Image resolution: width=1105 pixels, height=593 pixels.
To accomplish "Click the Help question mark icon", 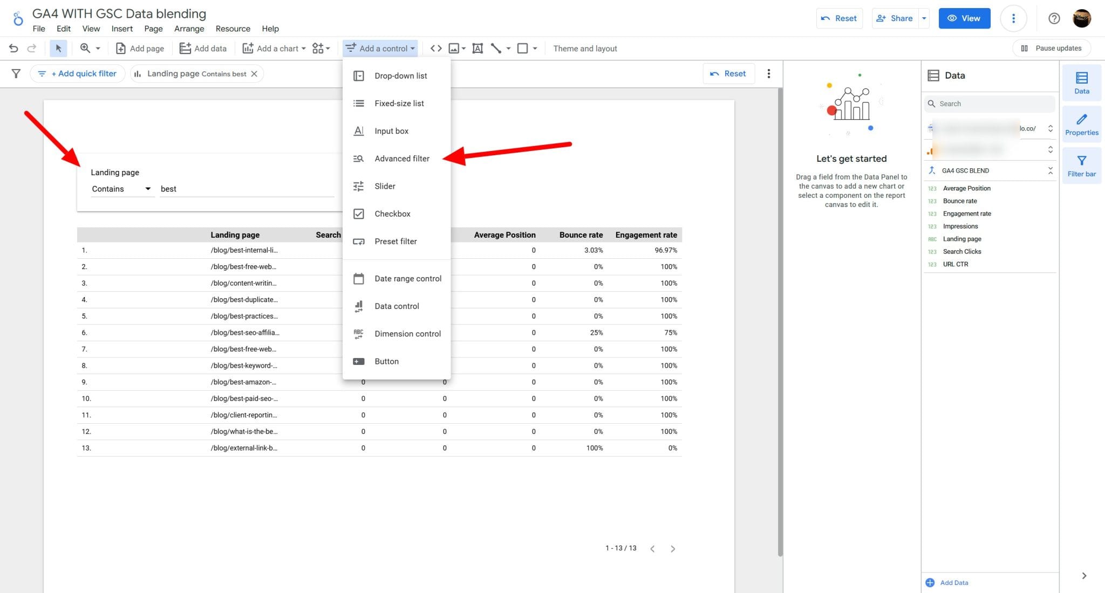I will coord(1054,18).
